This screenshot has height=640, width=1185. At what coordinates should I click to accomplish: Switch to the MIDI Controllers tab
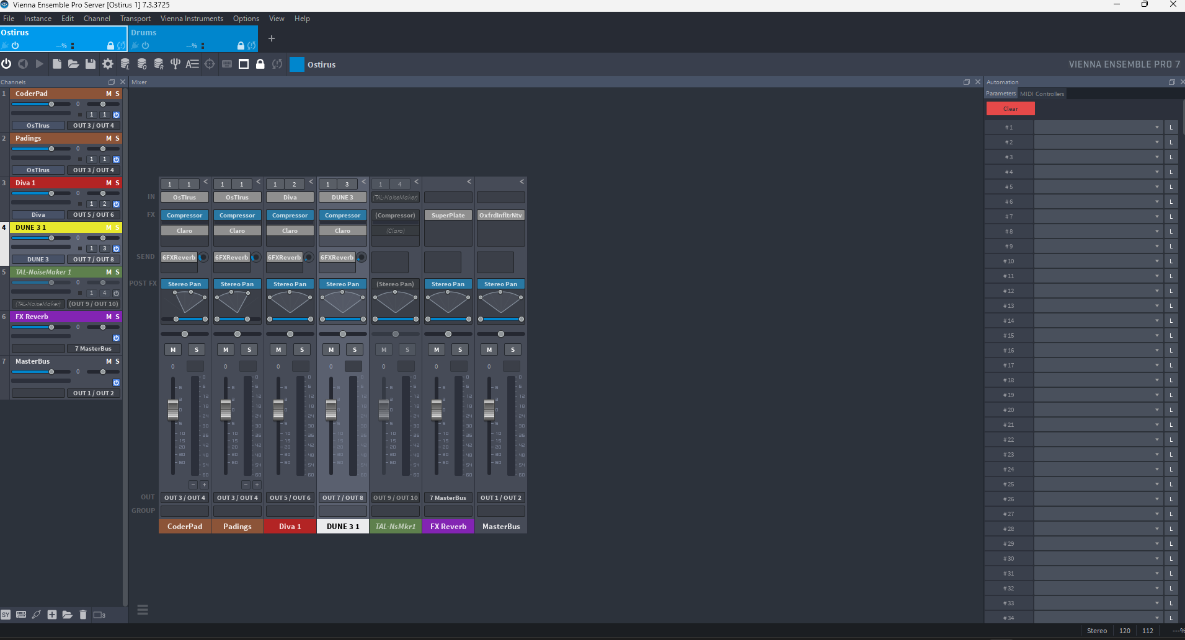tap(1042, 94)
